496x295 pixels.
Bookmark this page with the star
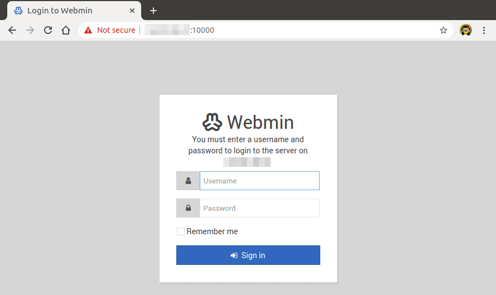pyautogui.click(x=444, y=30)
